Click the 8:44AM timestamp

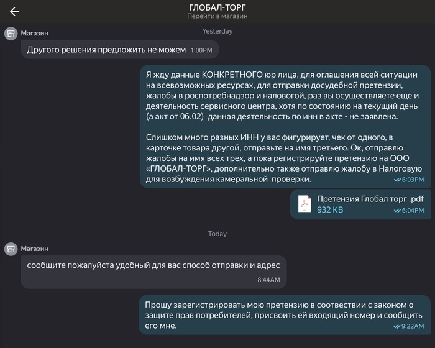[x=268, y=280]
